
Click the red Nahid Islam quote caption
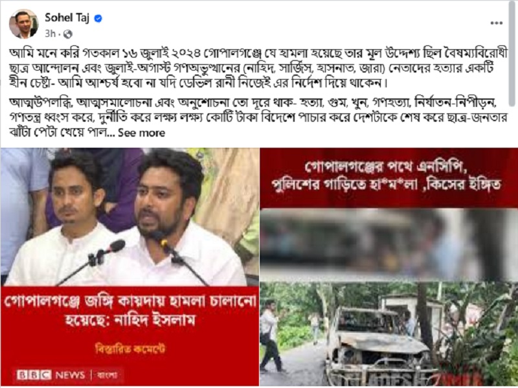click(130, 312)
